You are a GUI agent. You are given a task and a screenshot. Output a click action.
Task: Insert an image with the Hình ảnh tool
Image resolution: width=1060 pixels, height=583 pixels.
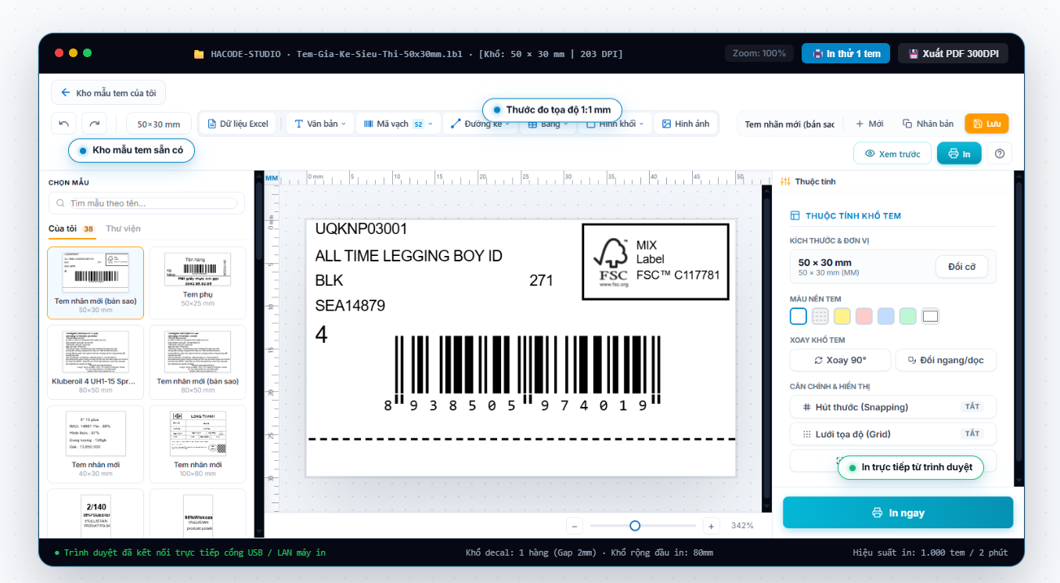point(686,124)
